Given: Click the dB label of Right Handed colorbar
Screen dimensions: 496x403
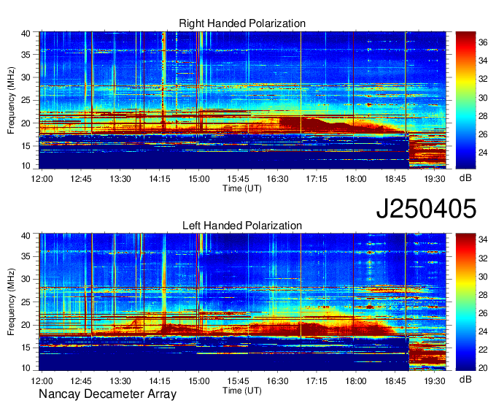Looking at the screenshot, I should 465,178.
